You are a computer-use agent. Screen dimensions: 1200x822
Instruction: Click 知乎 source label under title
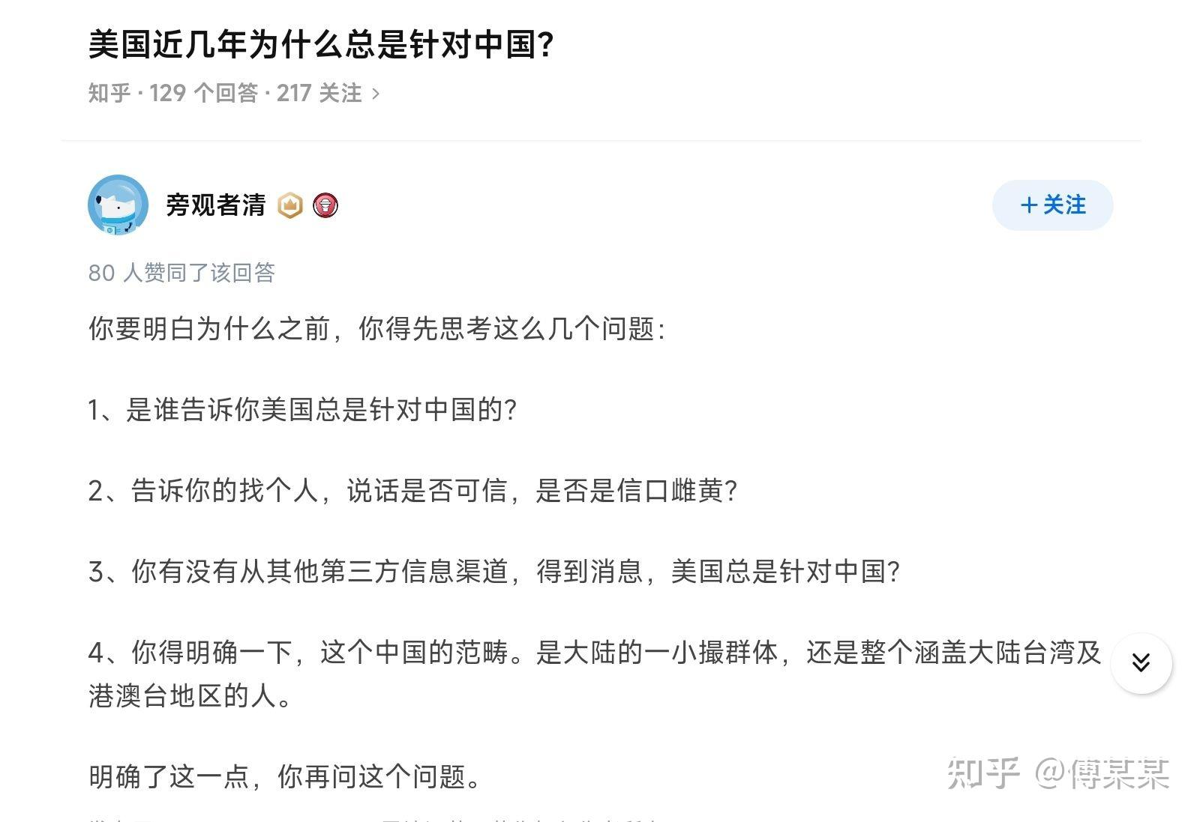point(109,93)
